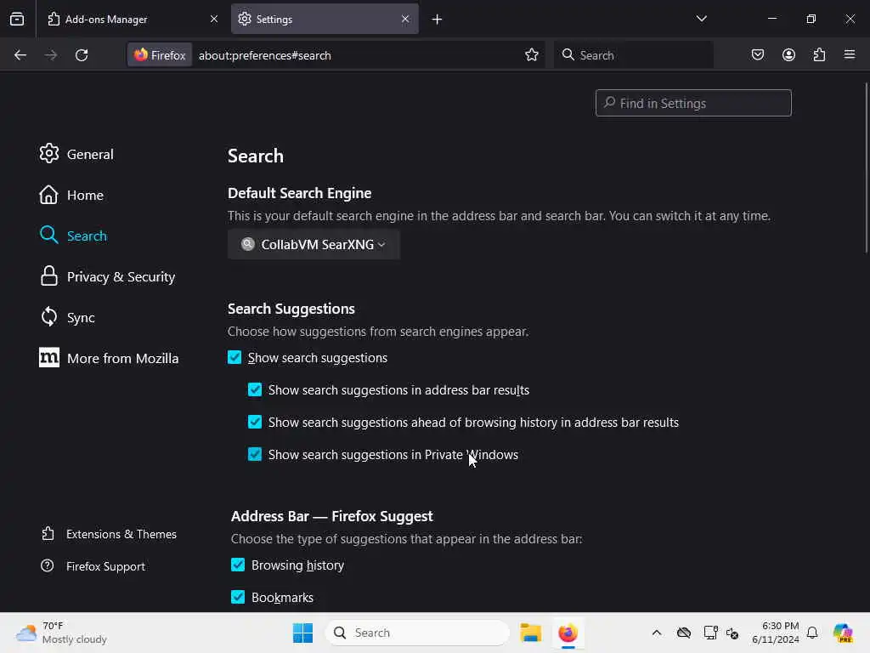The image size is (870, 653).
Task: Toggle suggestions in Private Windows
Action: [x=255, y=454]
